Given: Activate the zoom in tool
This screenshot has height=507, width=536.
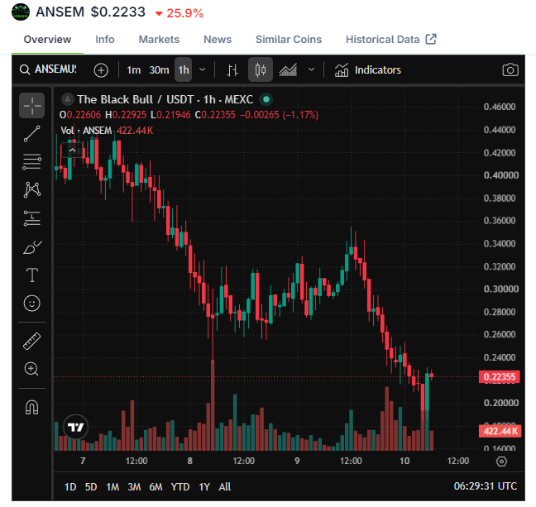Looking at the screenshot, I should [x=31, y=369].
